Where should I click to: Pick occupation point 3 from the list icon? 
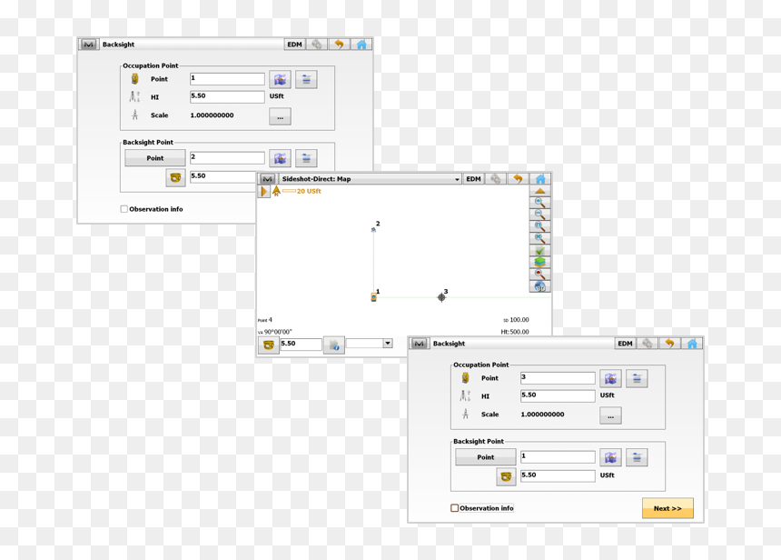(637, 378)
